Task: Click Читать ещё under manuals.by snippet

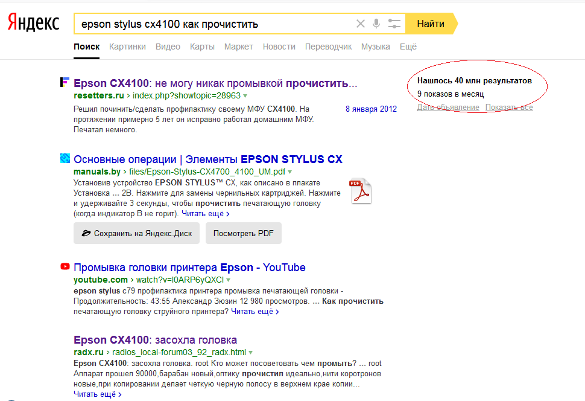Action: click(206, 214)
